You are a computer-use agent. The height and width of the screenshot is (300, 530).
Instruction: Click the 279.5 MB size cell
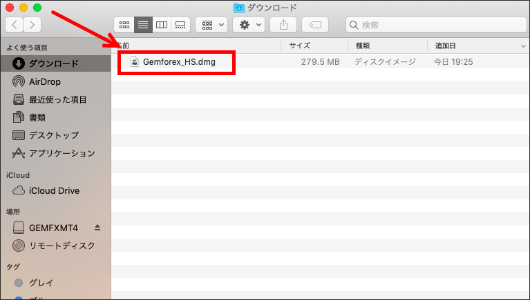pyautogui.click(x=320, y=62)
